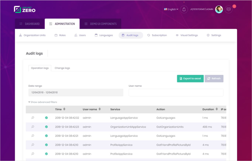Open notifications with the bell icon
The image size is (252, 161).
point(184,9)
